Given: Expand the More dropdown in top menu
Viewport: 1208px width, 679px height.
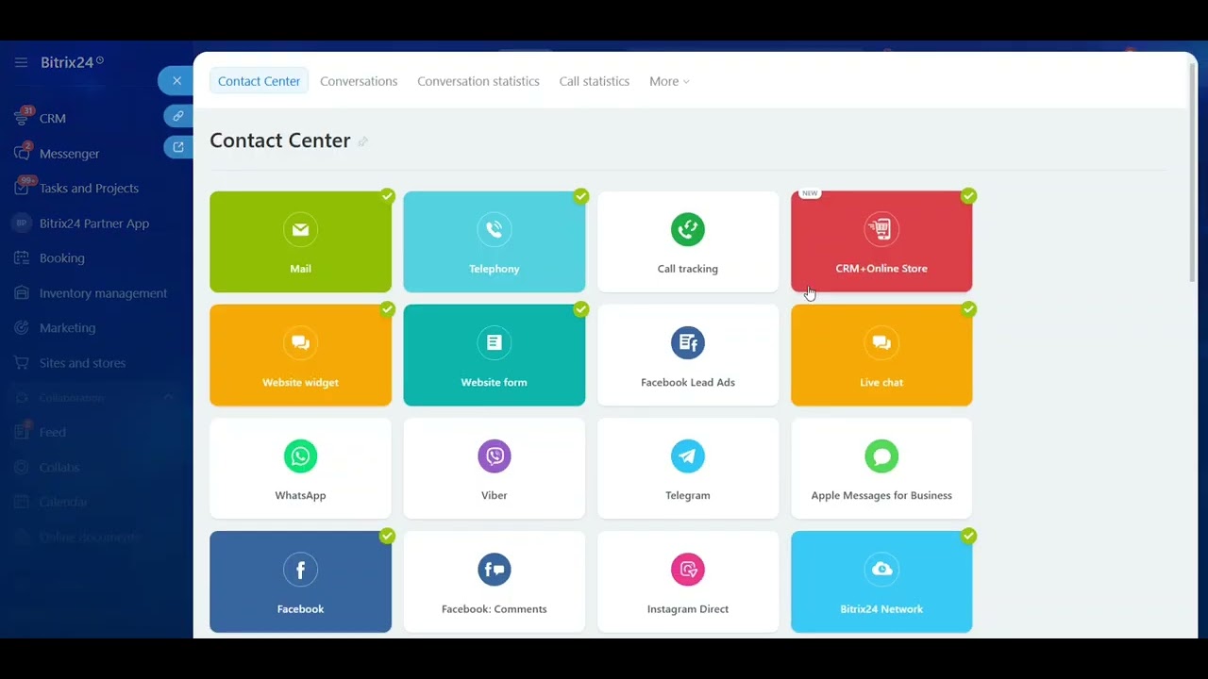Looking at the screenshot, I should point(669,81).
